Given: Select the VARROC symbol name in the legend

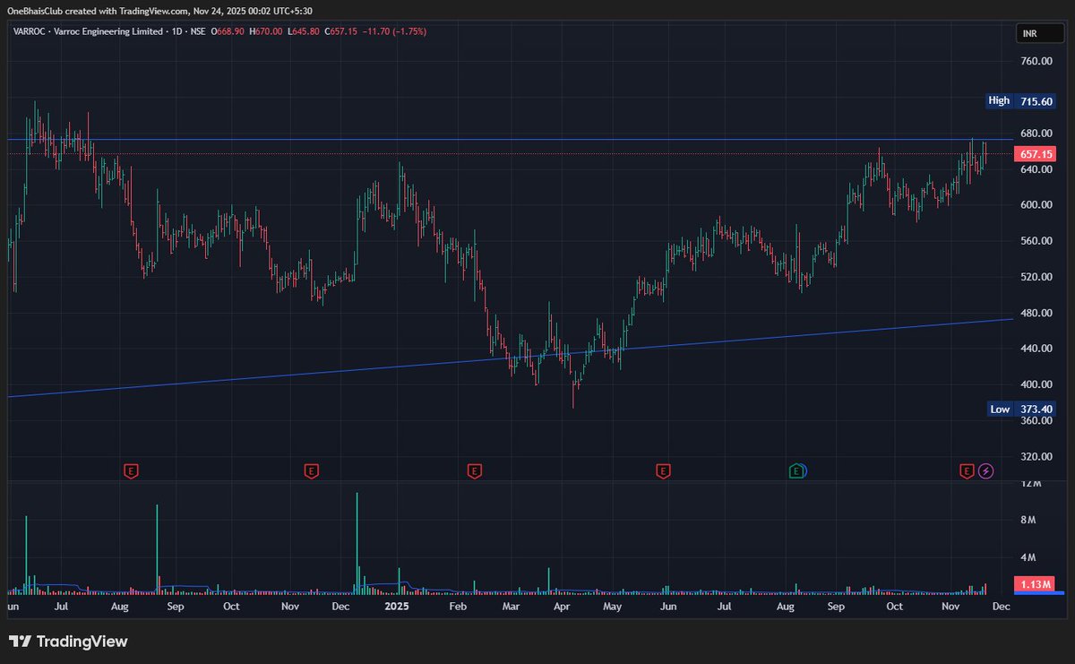Looking at the screenshot, I should [x=30, y=30].
